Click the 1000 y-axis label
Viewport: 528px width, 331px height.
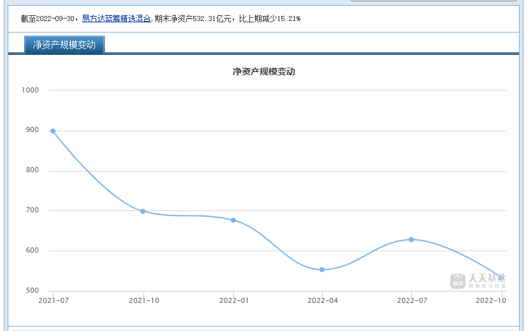(x=30, y=90)
